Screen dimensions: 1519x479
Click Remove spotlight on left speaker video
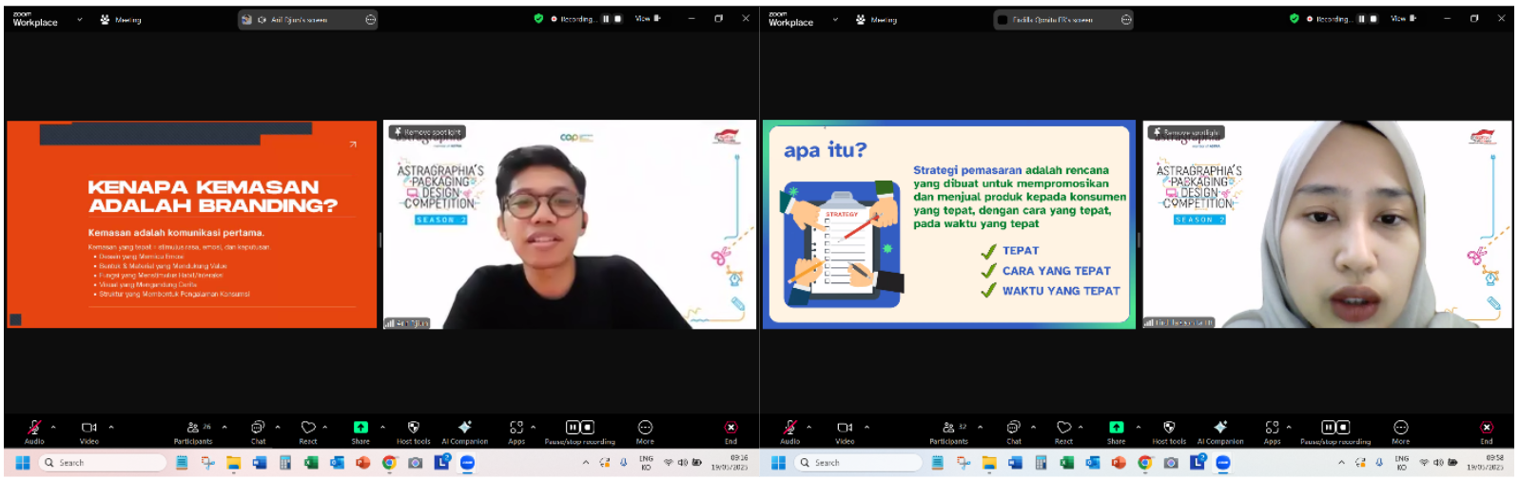[x=427, y=132]
